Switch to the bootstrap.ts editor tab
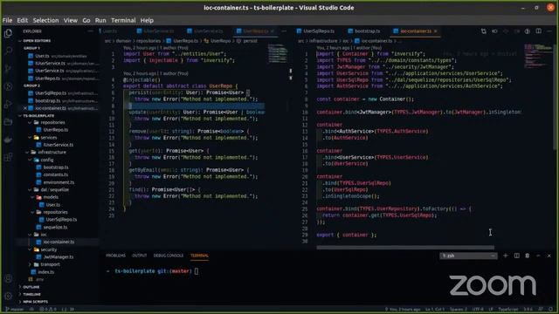The height and width of the screenshot is (314, 559). [364, 31]
